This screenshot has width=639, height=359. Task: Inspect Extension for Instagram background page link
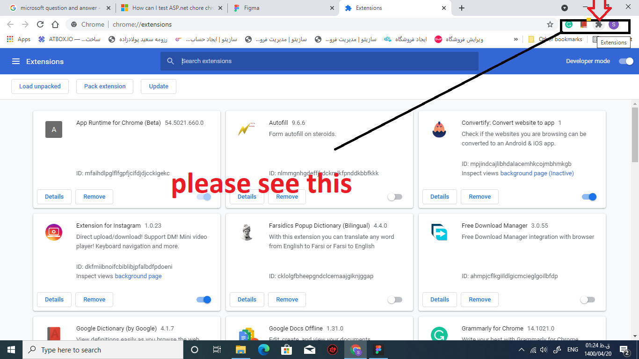(x=138, y=276)
